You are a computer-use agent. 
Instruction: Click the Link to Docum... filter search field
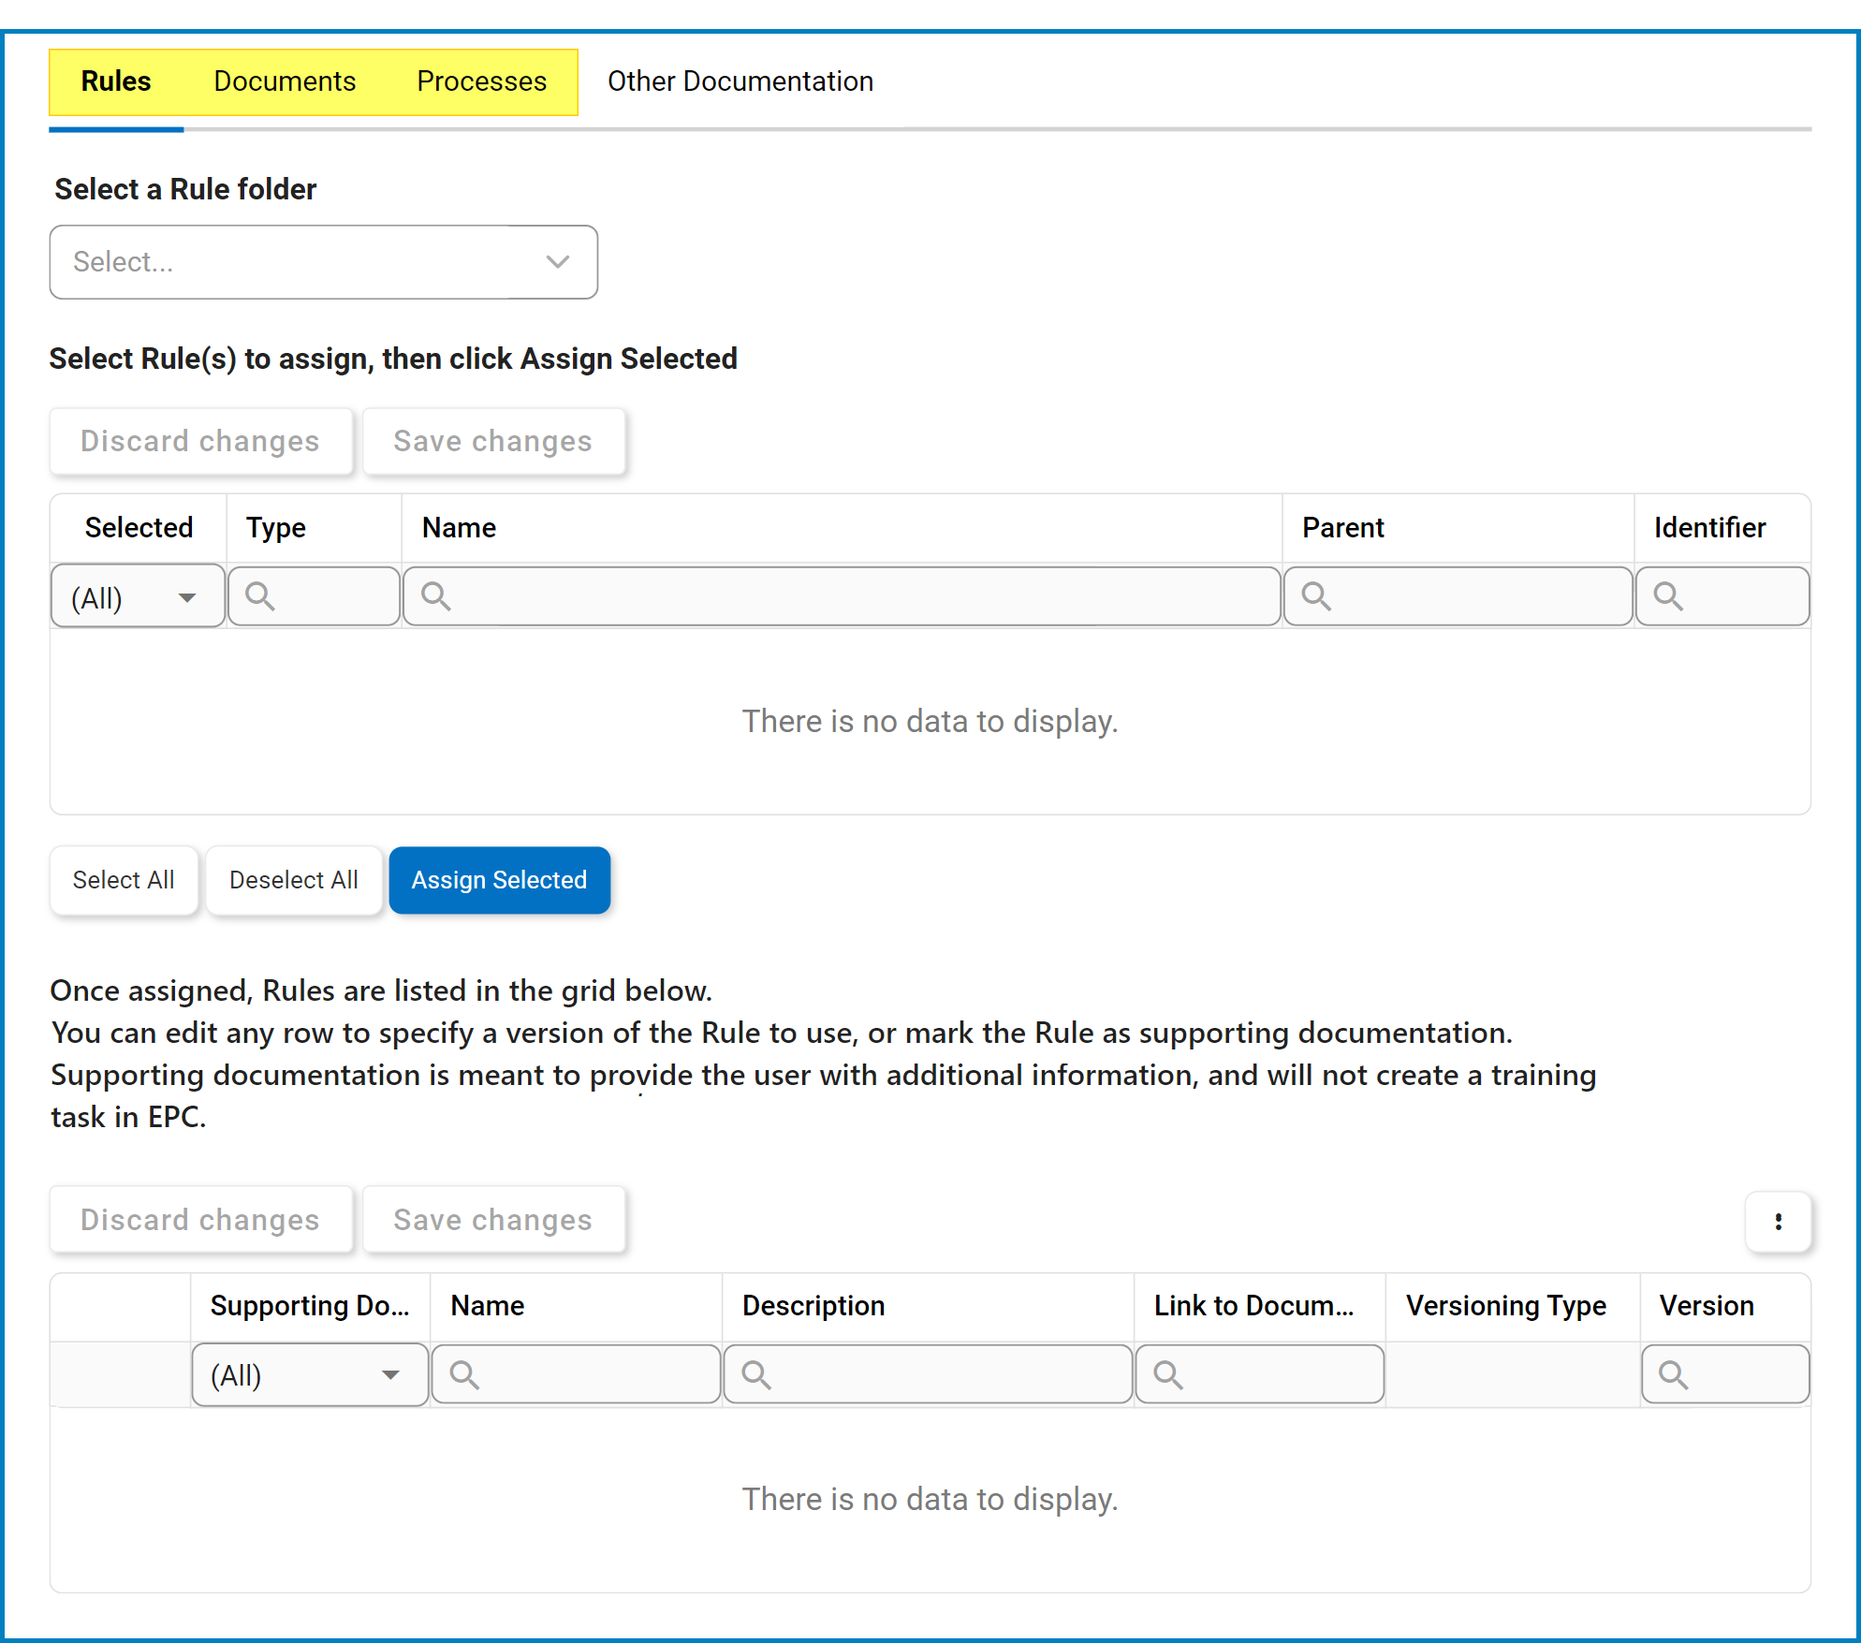pos(1259,1374)
